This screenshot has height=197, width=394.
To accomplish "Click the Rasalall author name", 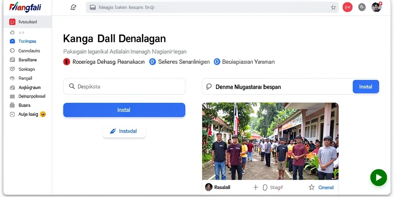I will (x=222, y=187).
